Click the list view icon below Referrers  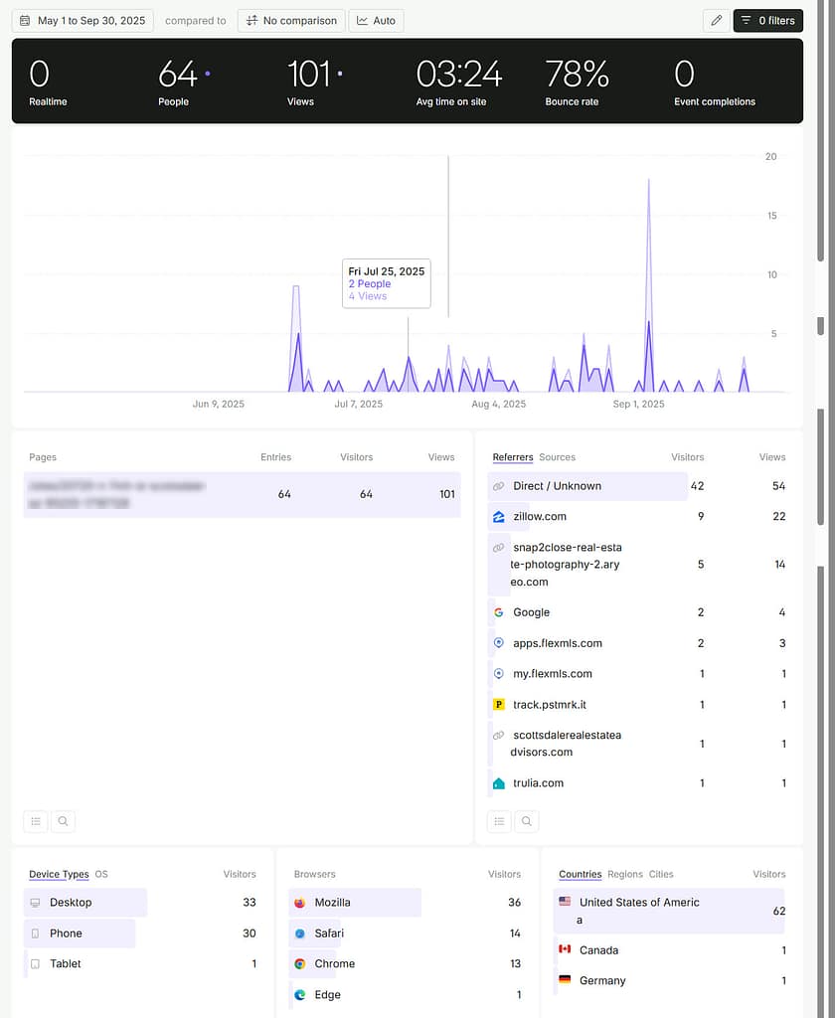(x=499, y=821)
